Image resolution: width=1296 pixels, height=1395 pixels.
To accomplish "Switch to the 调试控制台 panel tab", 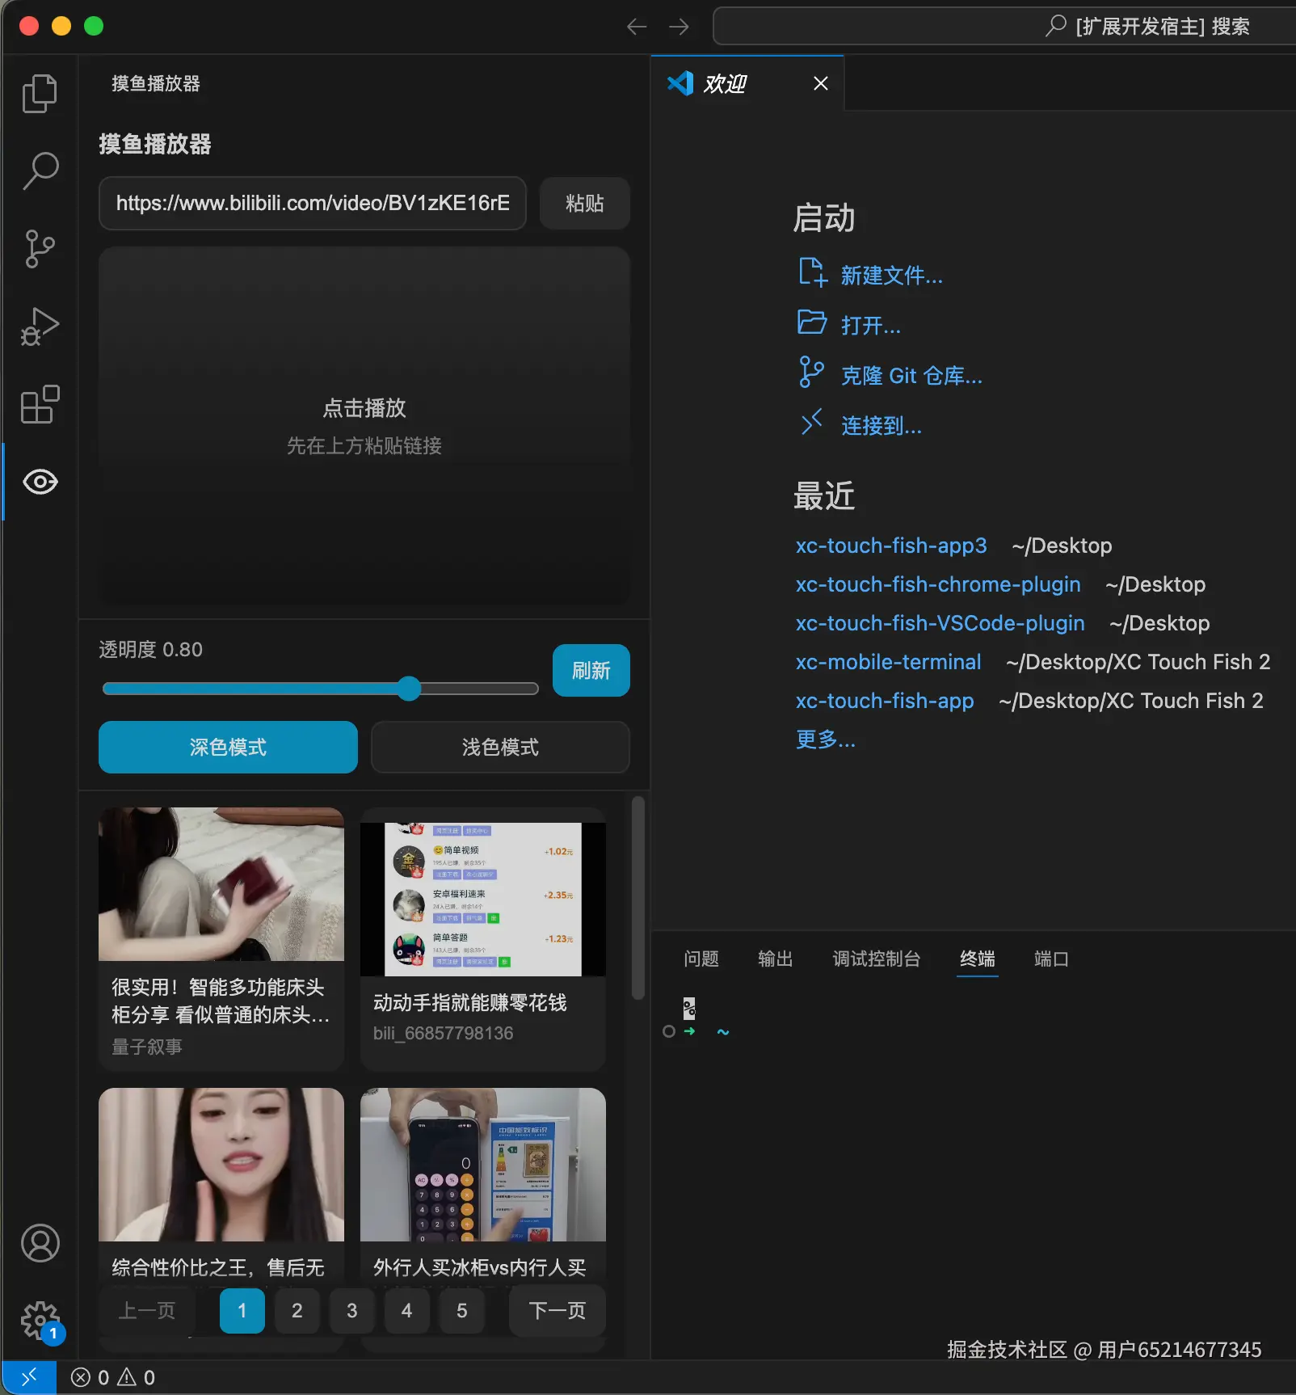I will 877,959.
